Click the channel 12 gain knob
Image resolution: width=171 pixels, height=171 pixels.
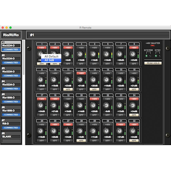[x=80, y=79]
